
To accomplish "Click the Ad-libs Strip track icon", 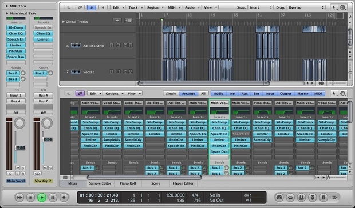I will pos(76,46).
